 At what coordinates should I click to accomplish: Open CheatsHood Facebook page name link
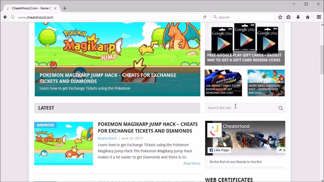click(236, 126)
